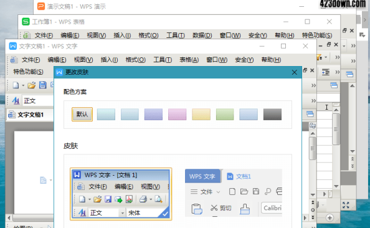Open 工具(T) menu in WPS 文字 window
Screen dimensions: 370x228
163,60
